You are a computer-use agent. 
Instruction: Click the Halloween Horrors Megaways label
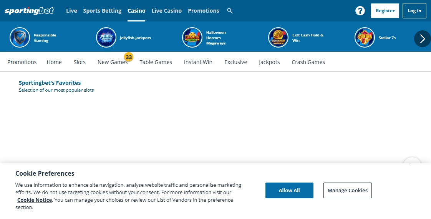click(x=216, y=38)
